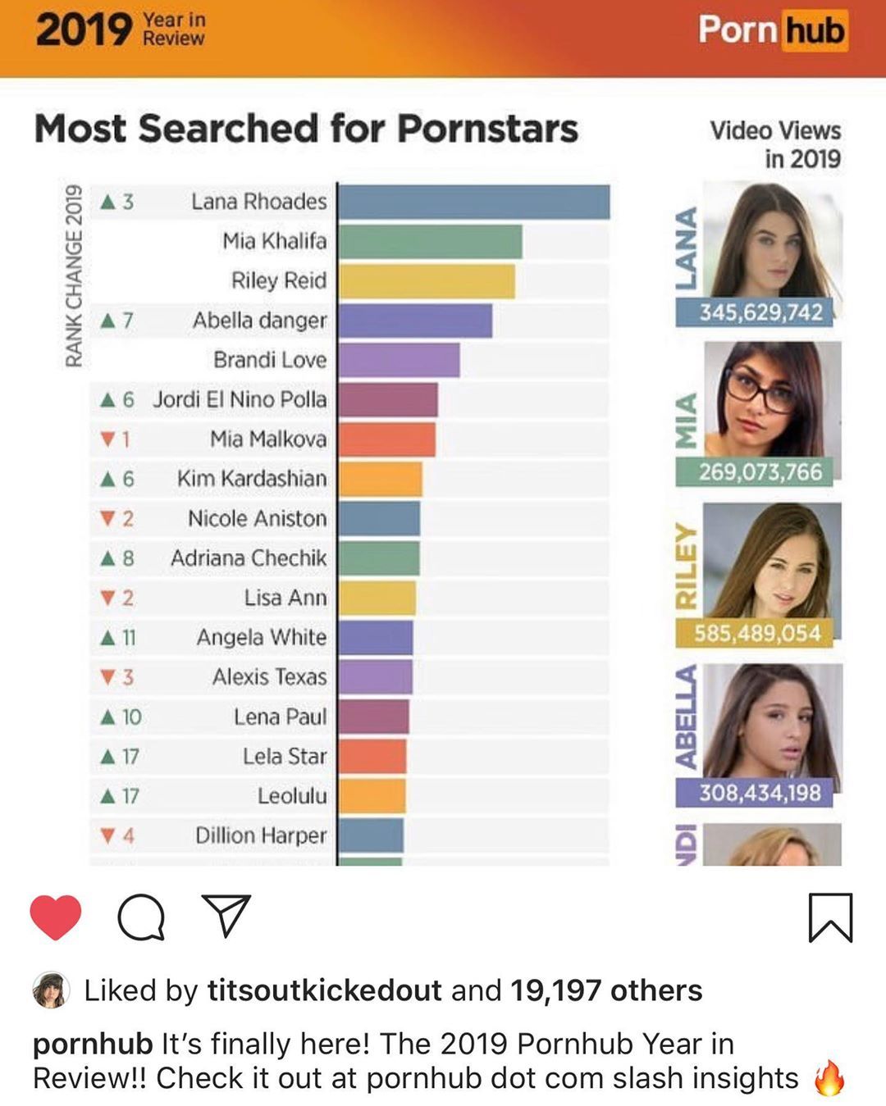Select the orange Kim Kardashian bar

(381, 479)
